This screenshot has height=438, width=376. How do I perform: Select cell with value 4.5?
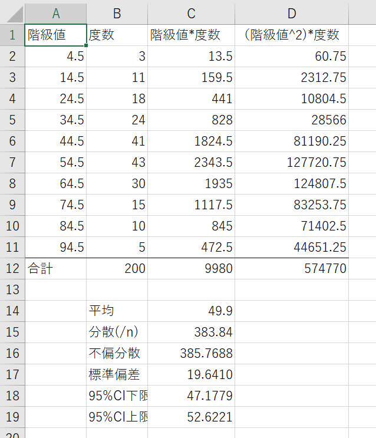[x=55, y=56]
